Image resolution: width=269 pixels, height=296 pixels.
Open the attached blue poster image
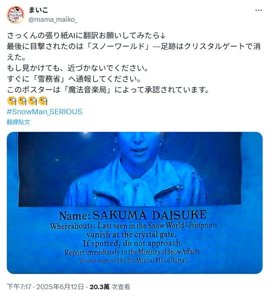pos(134,203)
